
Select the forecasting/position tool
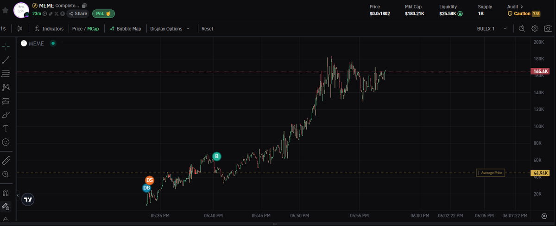pos(6,101)
